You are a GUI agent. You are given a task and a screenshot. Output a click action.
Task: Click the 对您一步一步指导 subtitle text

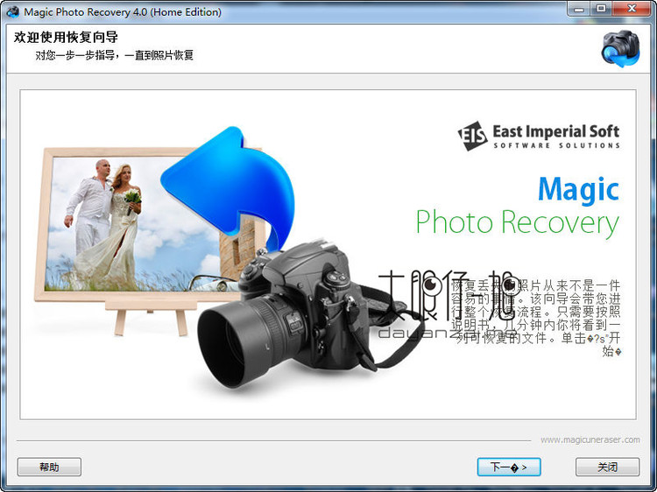pos(114,55)
